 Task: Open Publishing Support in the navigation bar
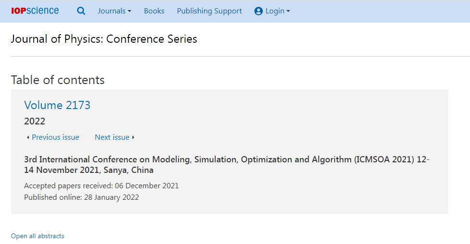pyautogui.click(x=209, y=11)
